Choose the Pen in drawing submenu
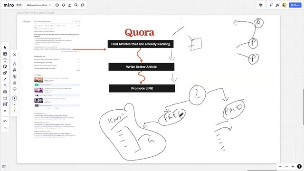Image resolution: width=304 pixels, height=171 pixels. 15,64
